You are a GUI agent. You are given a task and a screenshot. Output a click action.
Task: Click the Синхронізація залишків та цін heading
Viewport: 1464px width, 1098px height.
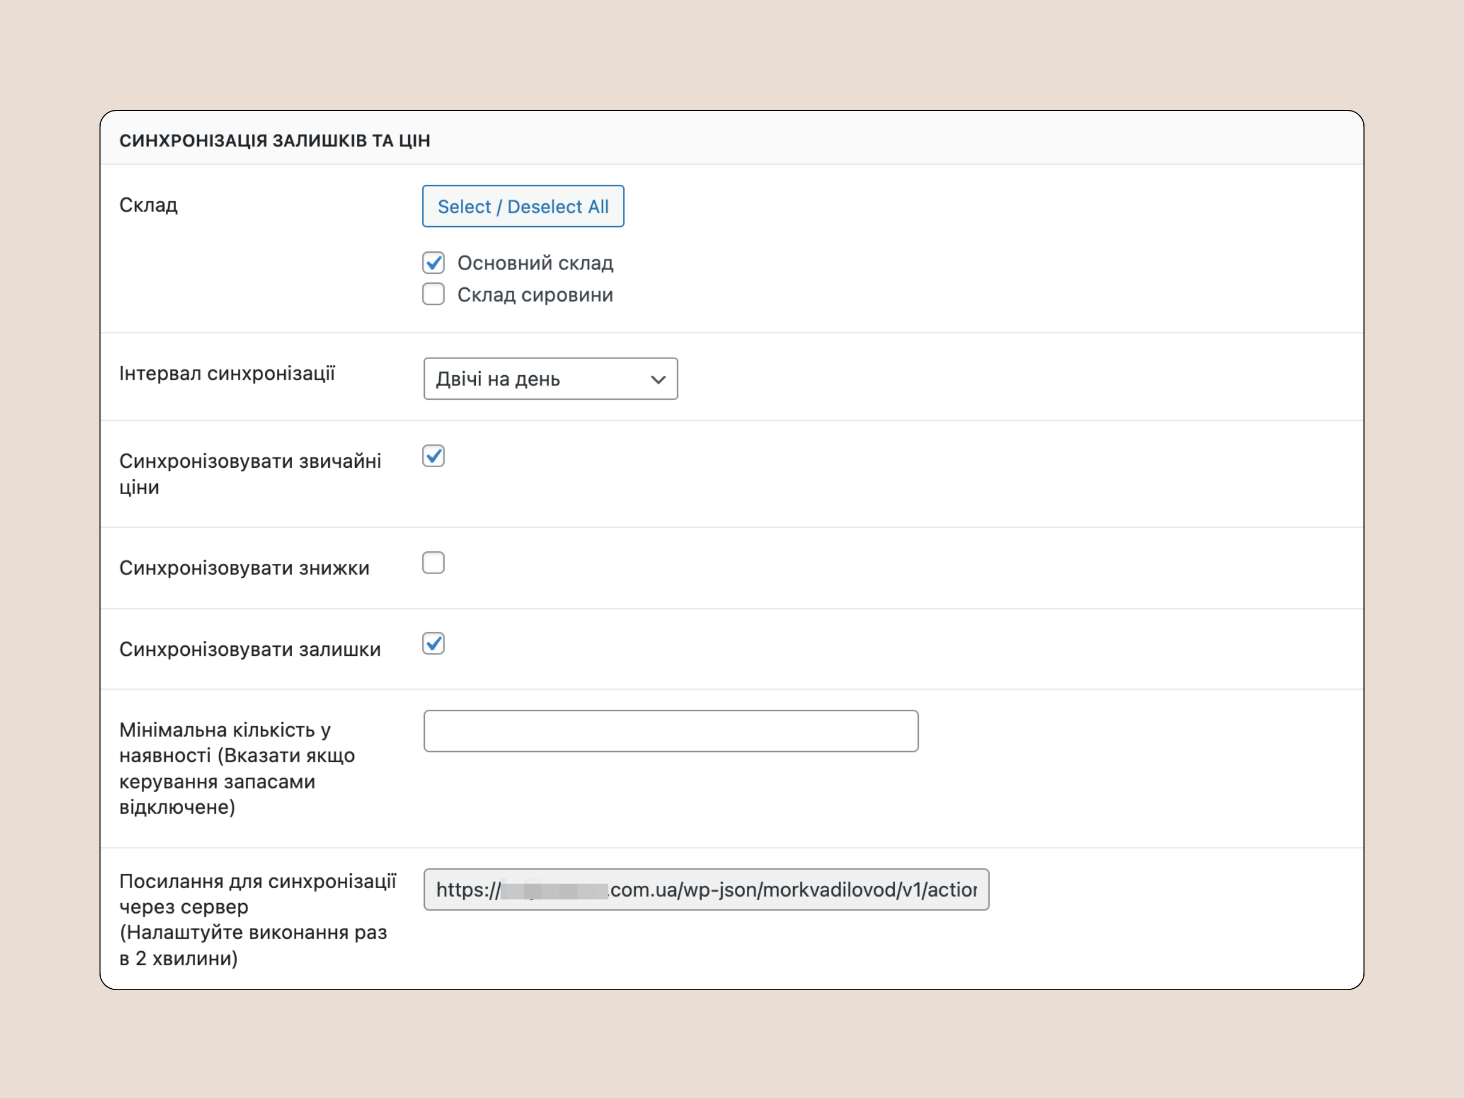tap(274, 140)
